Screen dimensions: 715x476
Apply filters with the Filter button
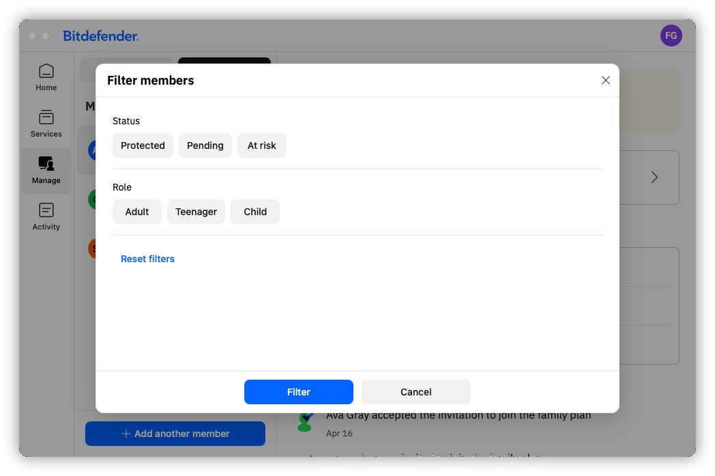(299, 392)
